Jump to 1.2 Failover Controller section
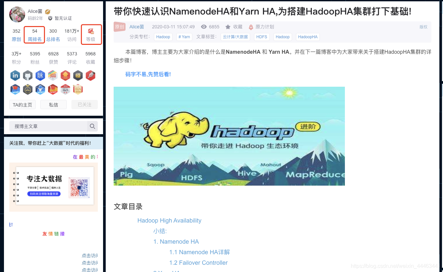This screenshot has height=272, width=443. click(199, 263)
